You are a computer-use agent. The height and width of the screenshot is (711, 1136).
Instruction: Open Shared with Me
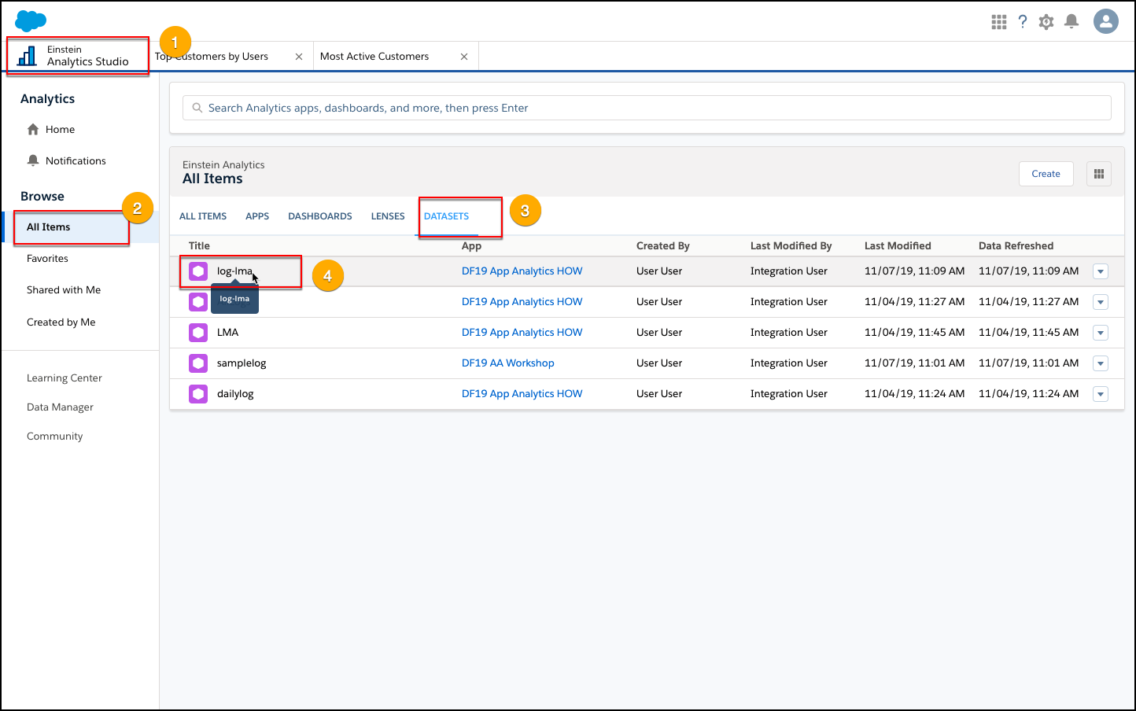(x=64, y=290)
